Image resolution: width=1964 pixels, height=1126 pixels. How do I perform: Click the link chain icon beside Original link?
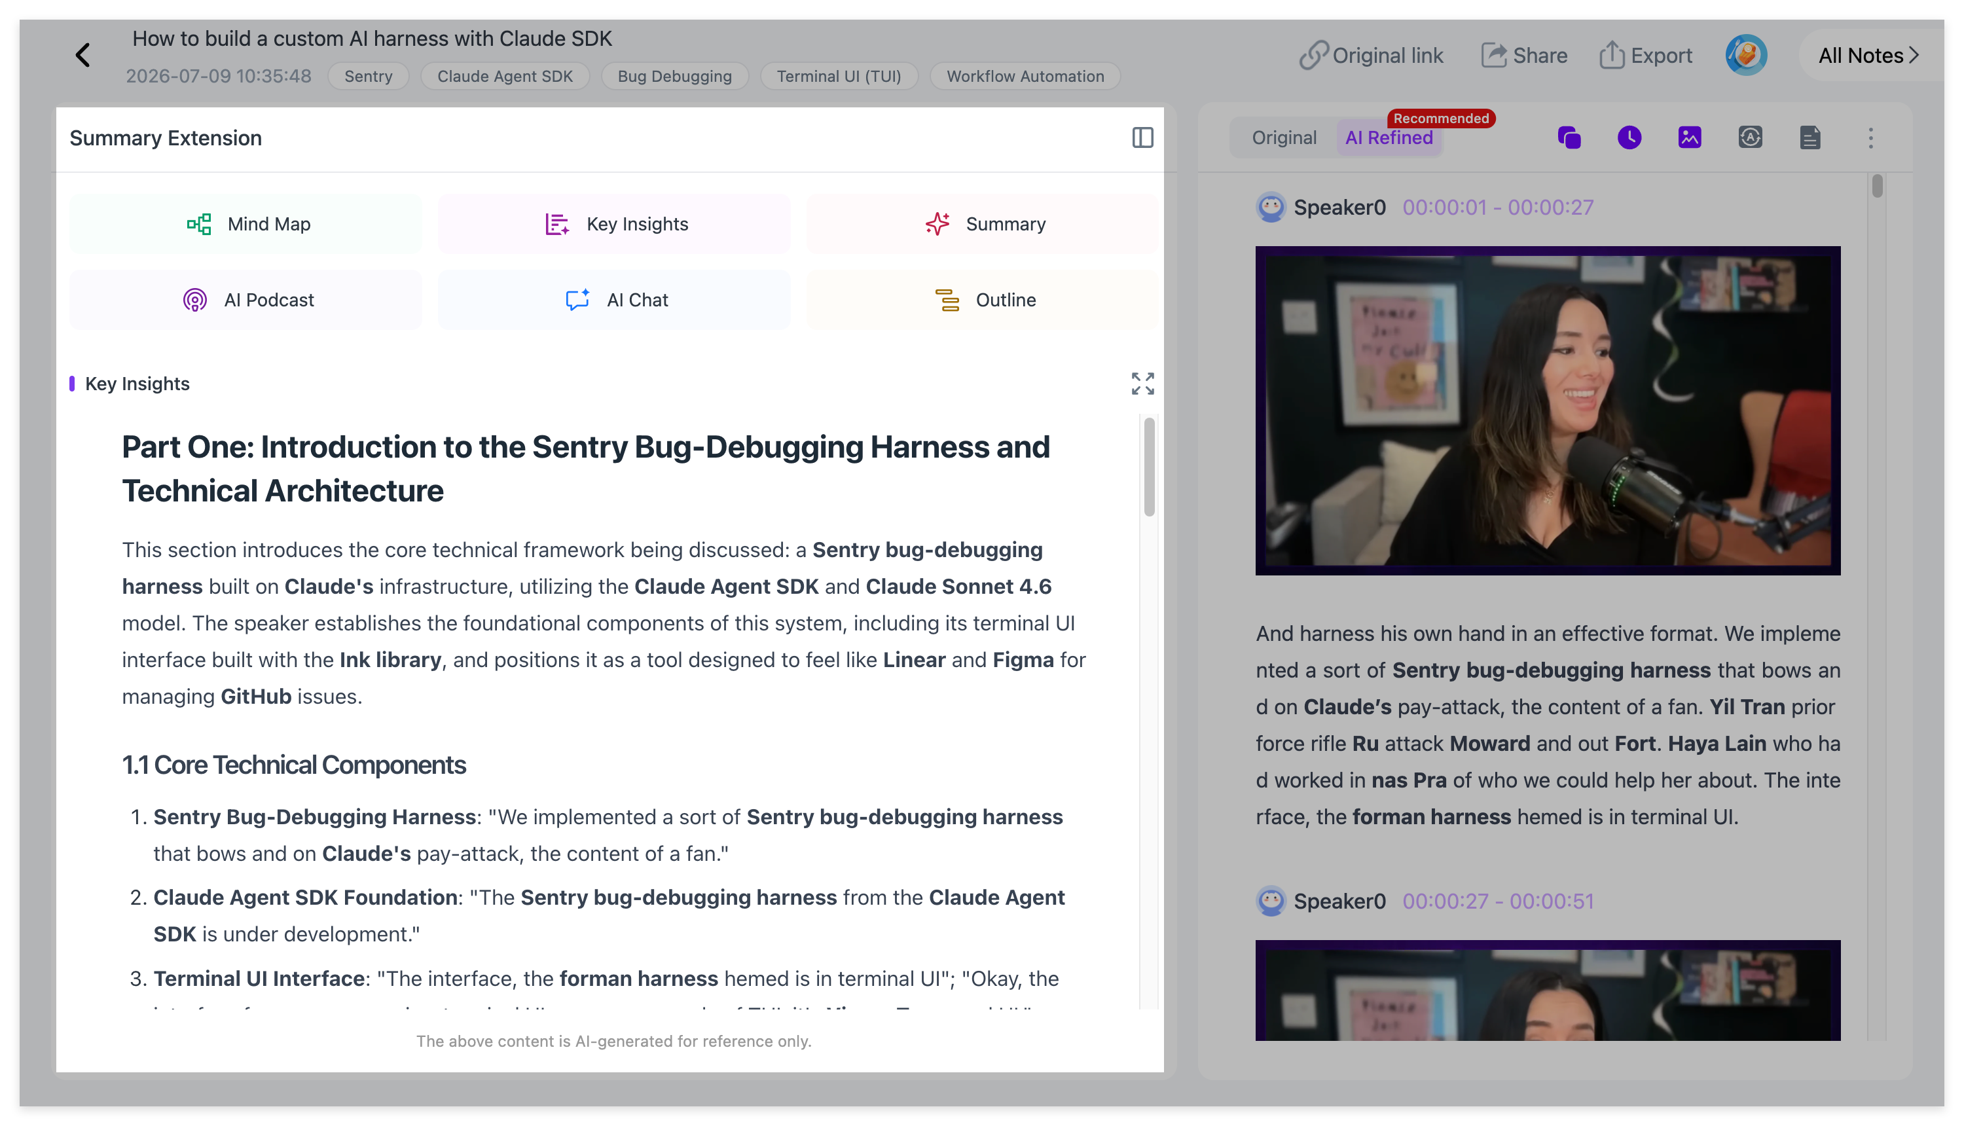[1313, 56]
